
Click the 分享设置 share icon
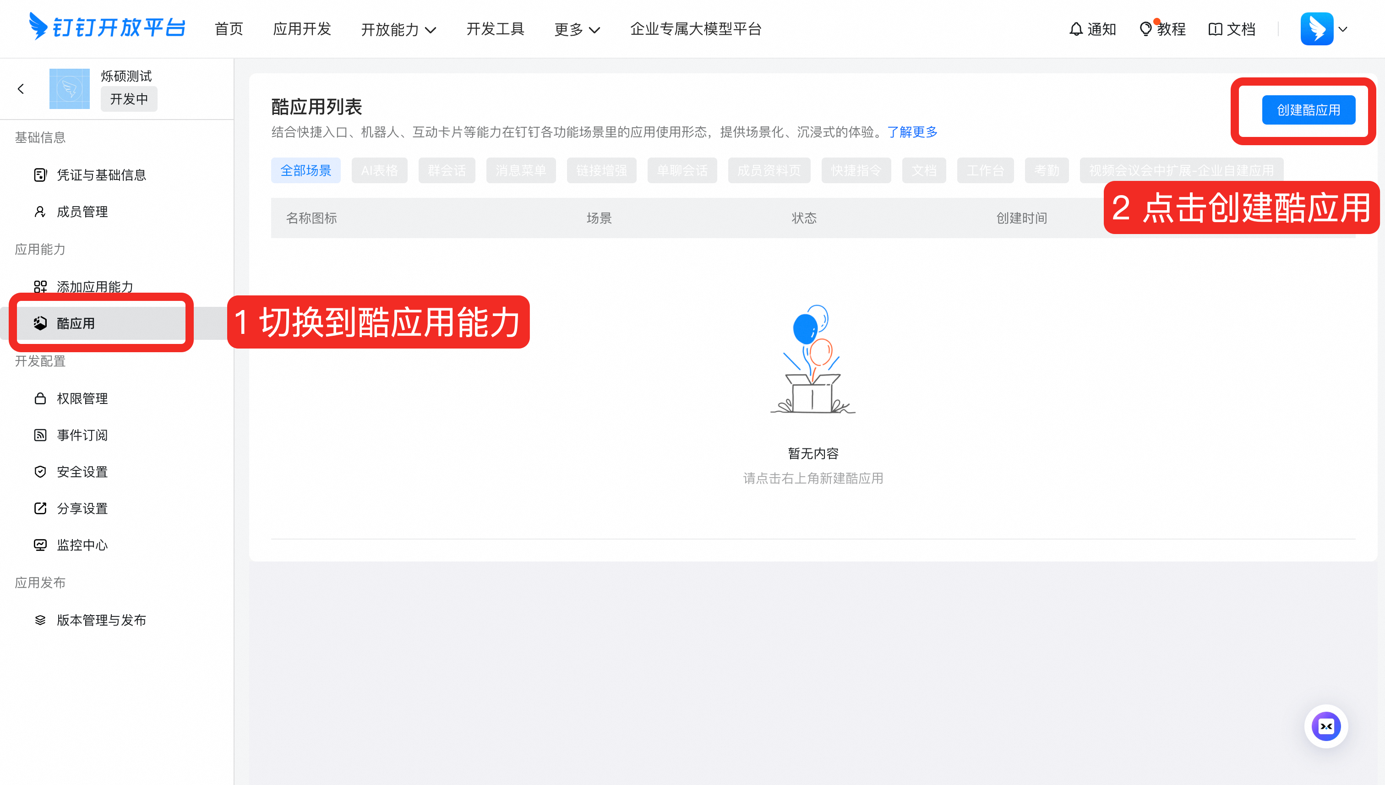pos(40,508)
